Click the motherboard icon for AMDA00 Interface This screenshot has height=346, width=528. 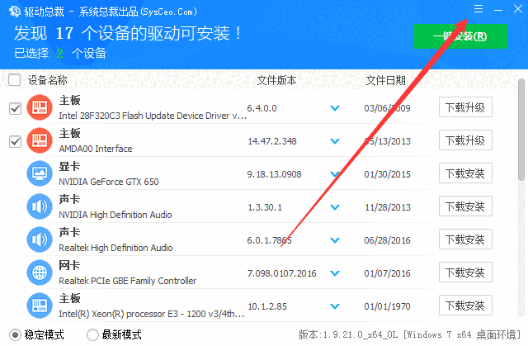pyautogui.click(x=40, y=140)
